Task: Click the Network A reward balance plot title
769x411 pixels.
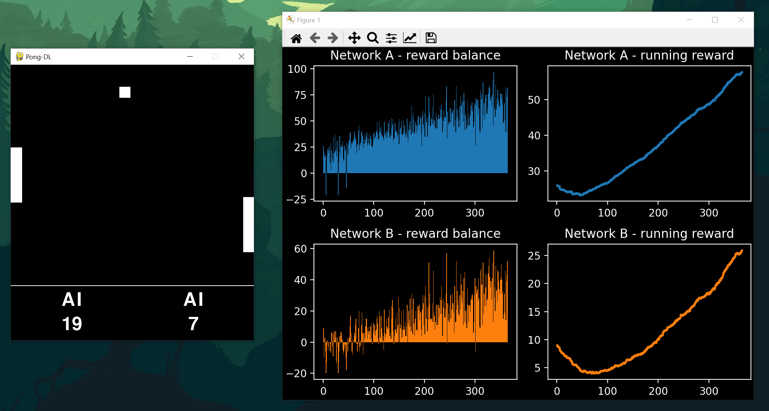Action: click(x=415, y=55)
